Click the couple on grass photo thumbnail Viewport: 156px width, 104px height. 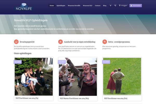122,76
